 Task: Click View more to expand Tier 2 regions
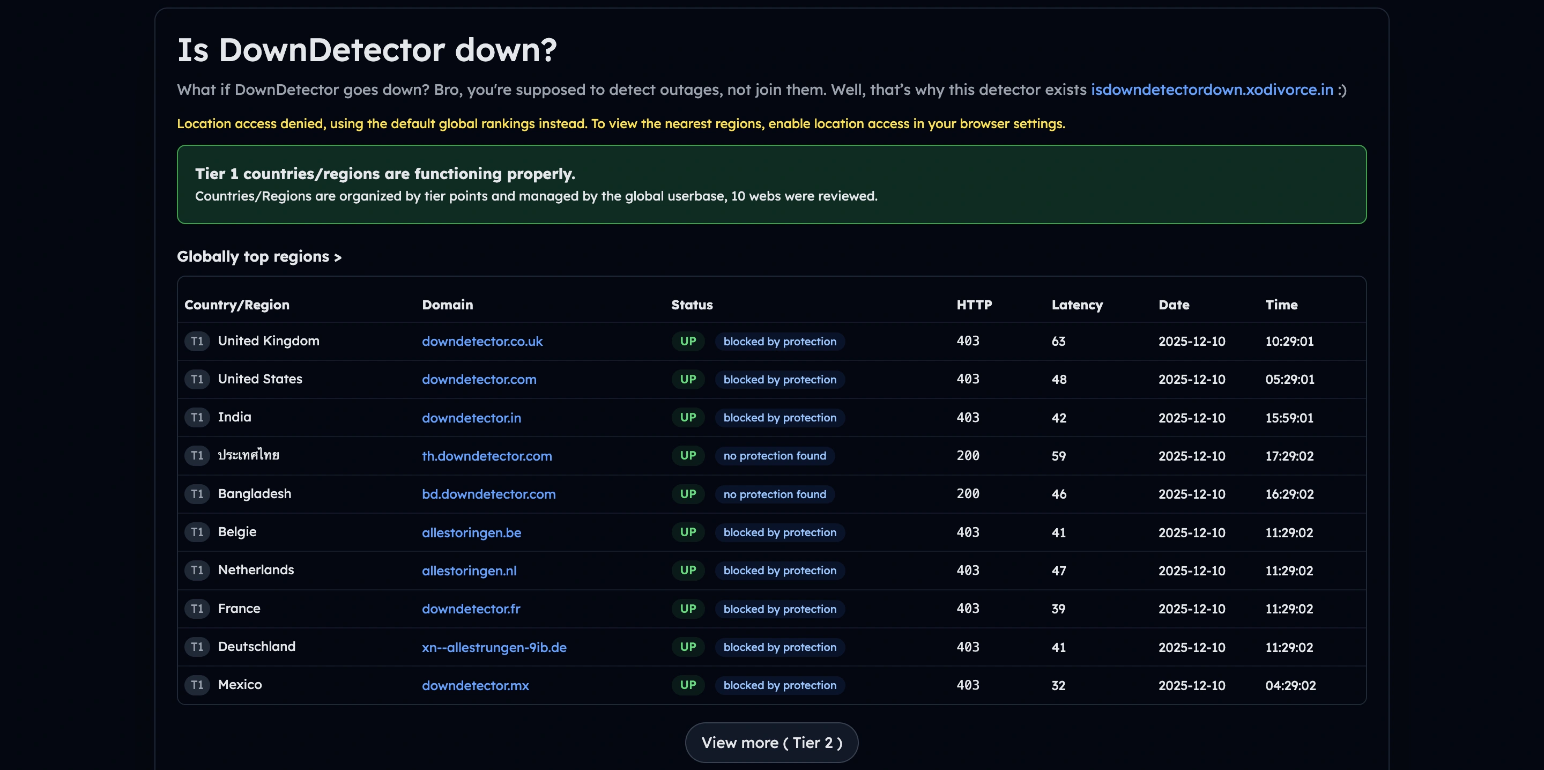tap(771, 743)
